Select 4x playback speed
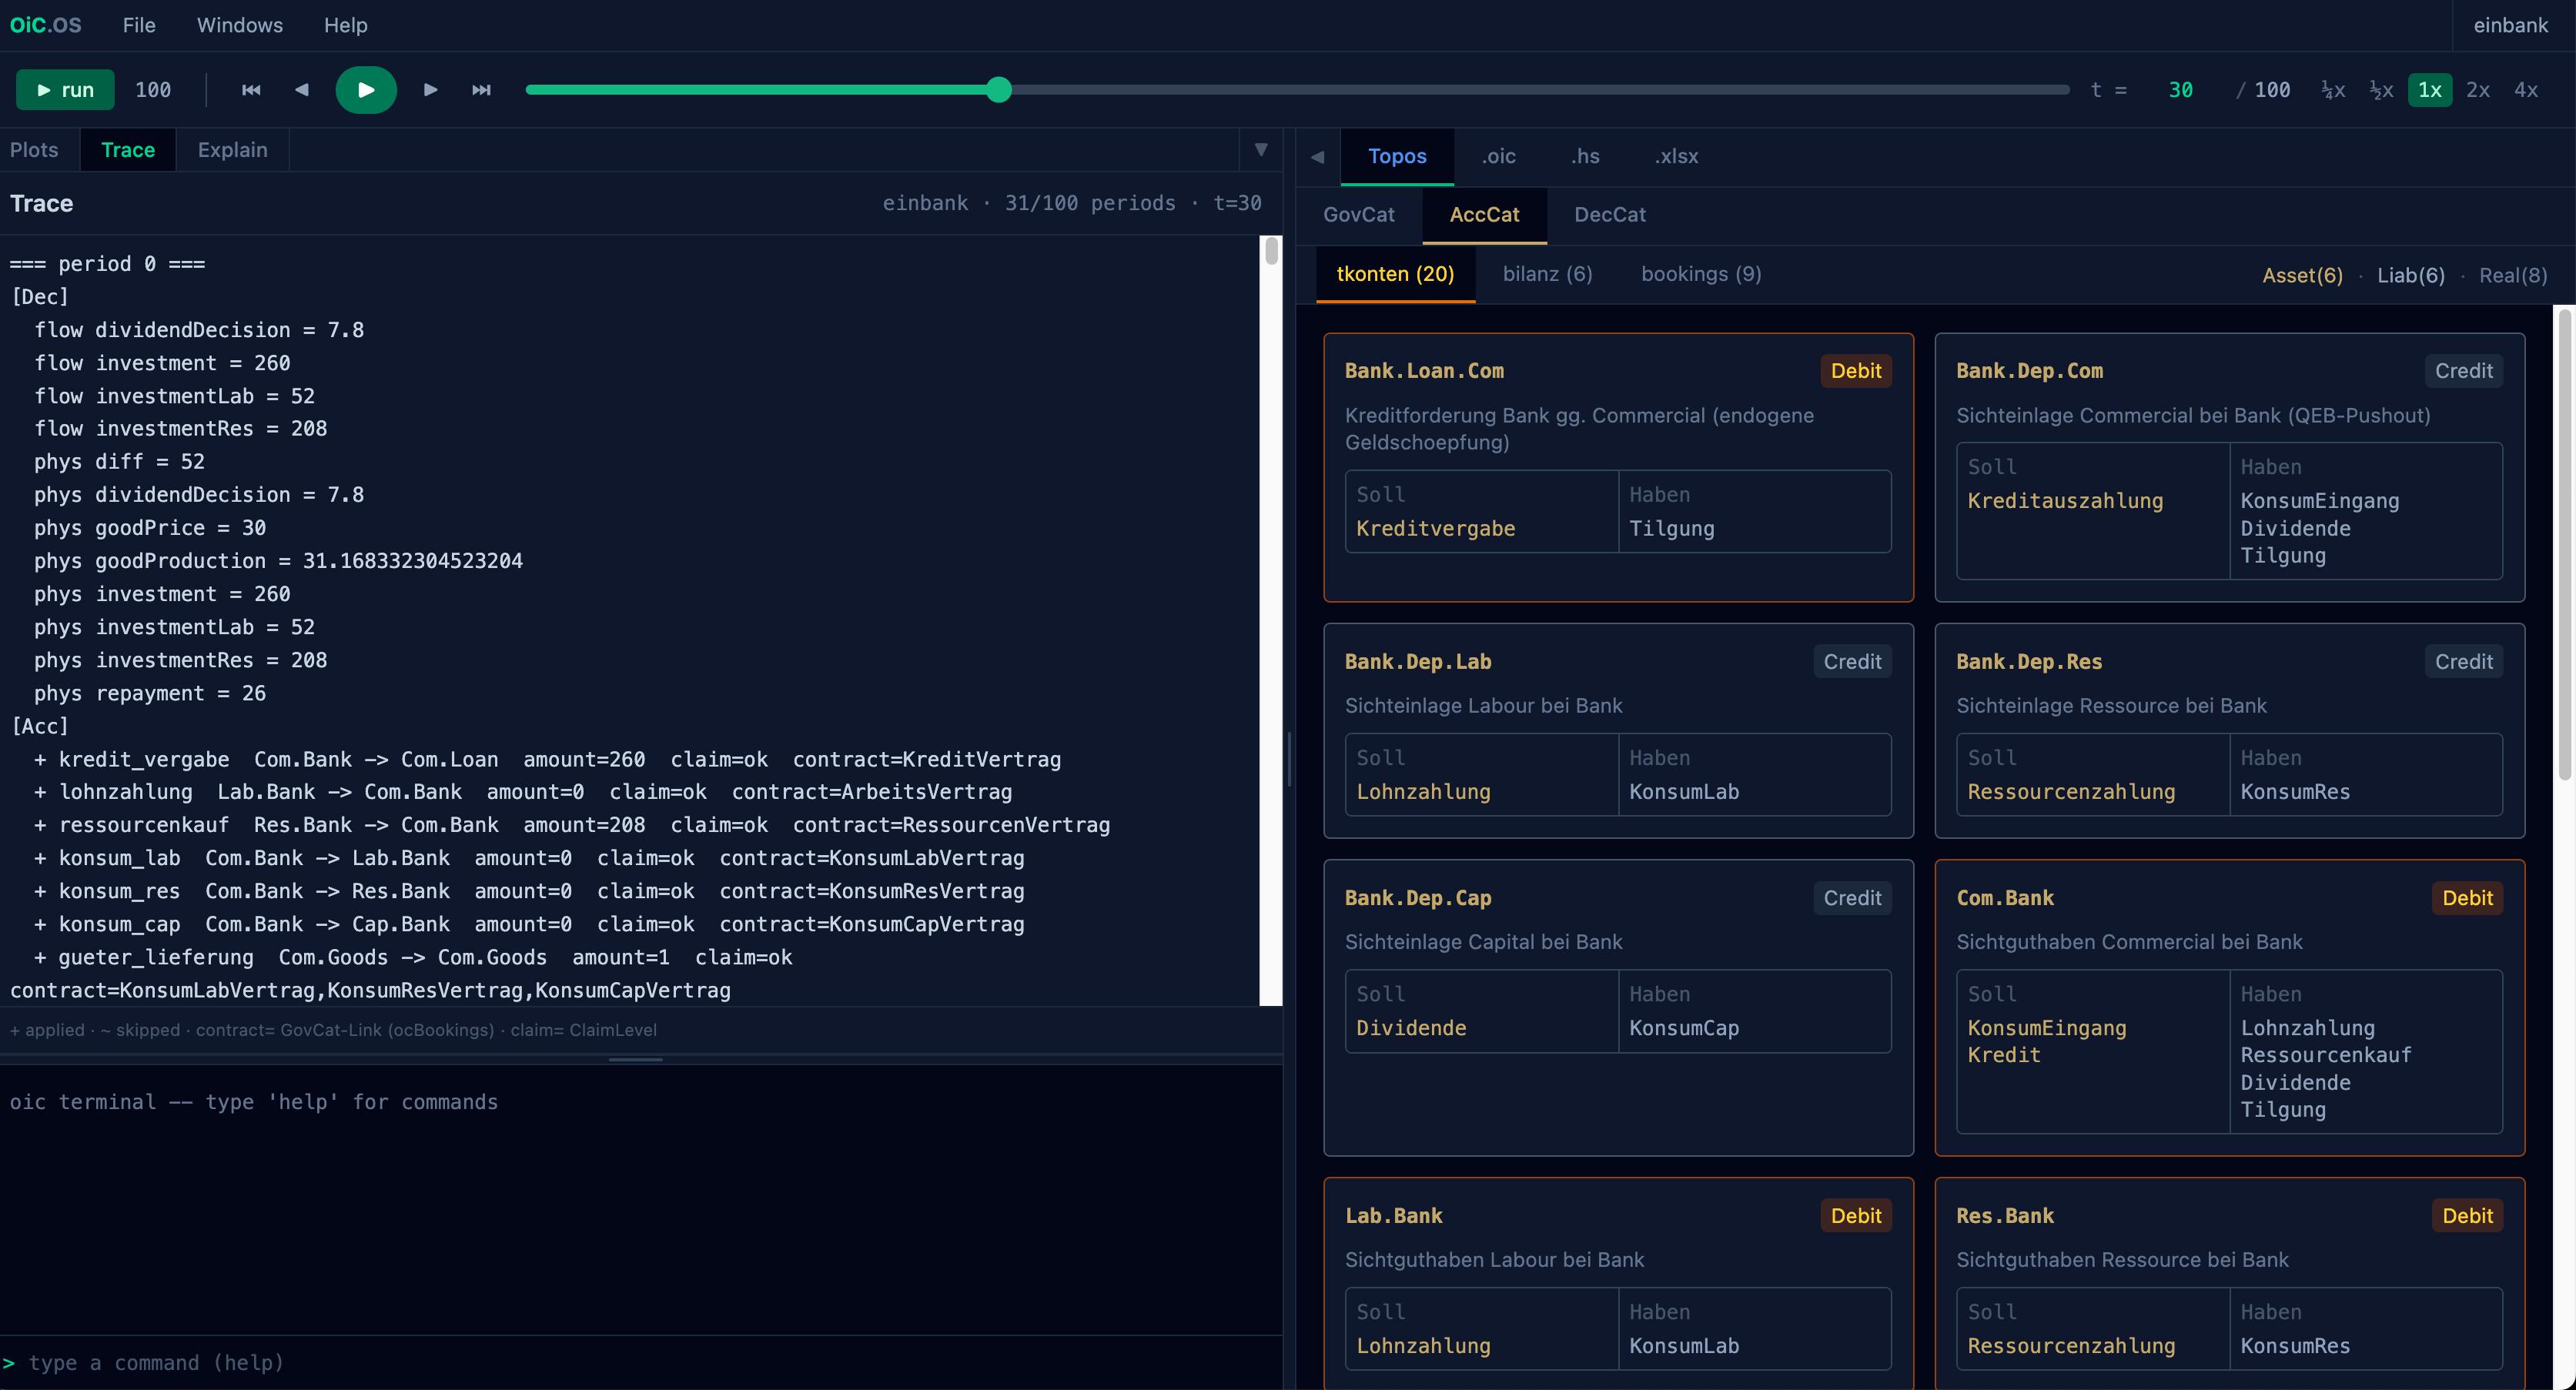This screenshot has height=1390, width=2576. coord(2526,90)
